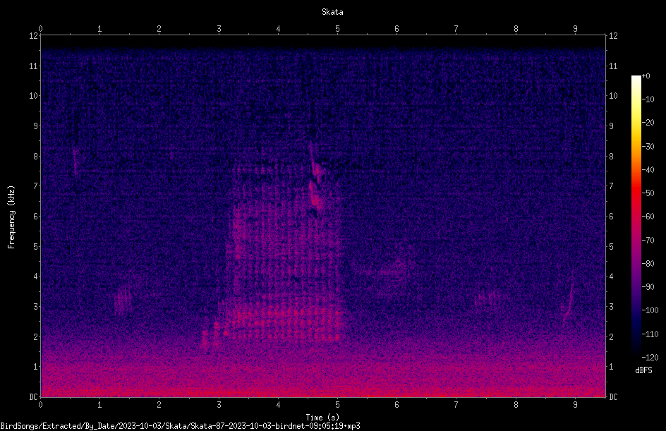This screenshot has height=431, width=666.
Task: Click the 'DC' left frequency axis label
Action: coord(34,396)
